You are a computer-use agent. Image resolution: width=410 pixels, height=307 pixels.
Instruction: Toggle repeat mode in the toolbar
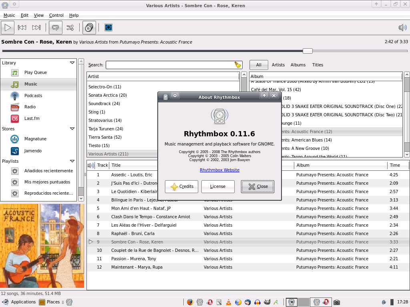(55, 28)
